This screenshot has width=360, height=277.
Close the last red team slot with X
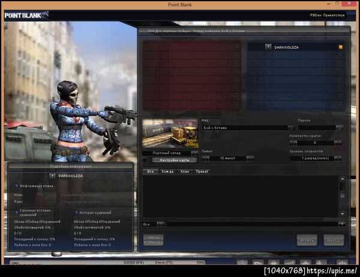tap(237, 105)
